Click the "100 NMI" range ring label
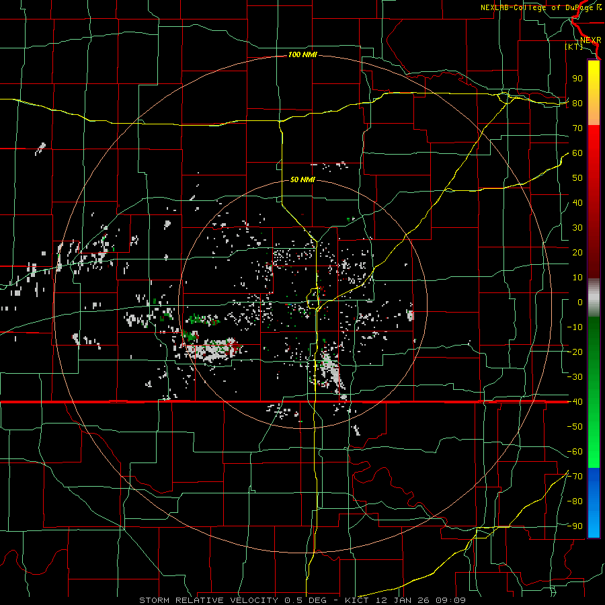Image resolution: width=605 pixels, height=605 pixels. pyautogui.click(x=302, y=55)
